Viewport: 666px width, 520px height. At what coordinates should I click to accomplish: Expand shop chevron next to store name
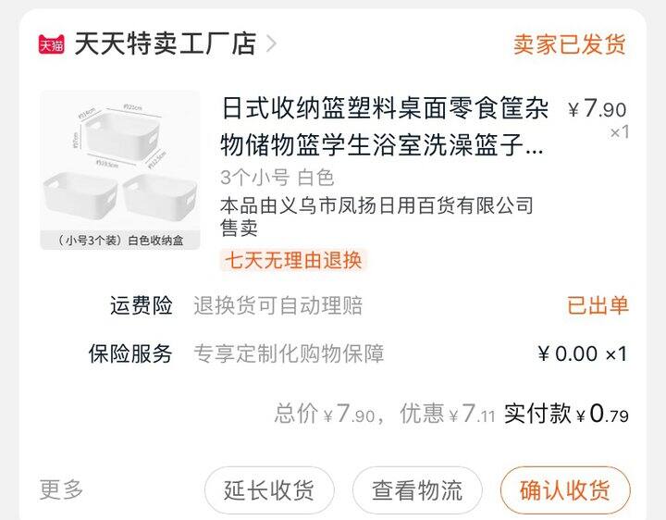pos(271,43)
